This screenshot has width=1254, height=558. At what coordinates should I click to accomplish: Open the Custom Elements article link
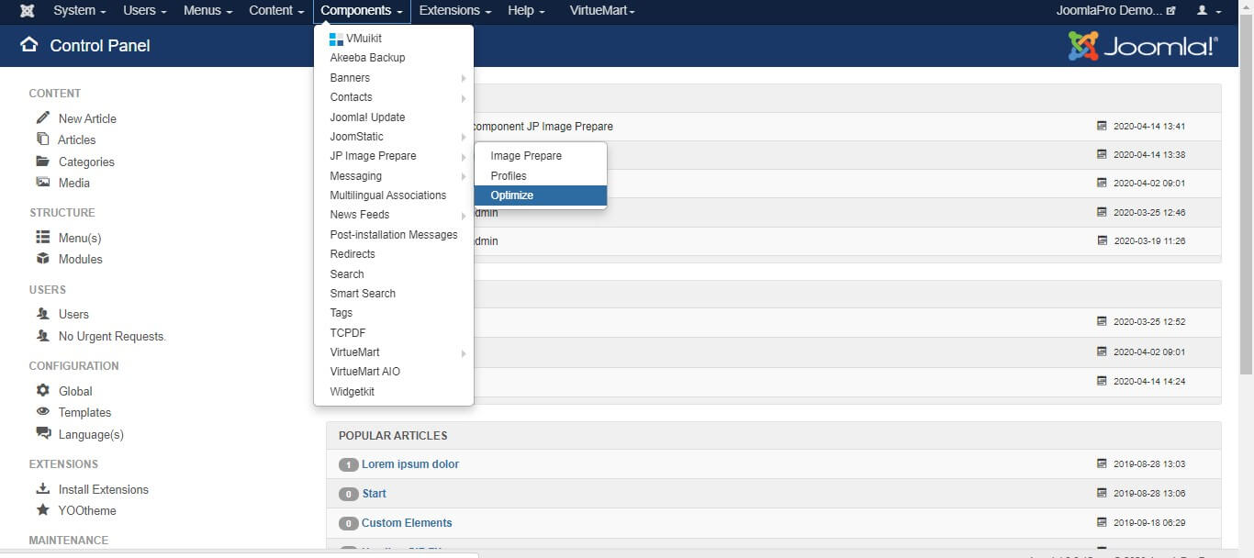(x=407, y=523)
